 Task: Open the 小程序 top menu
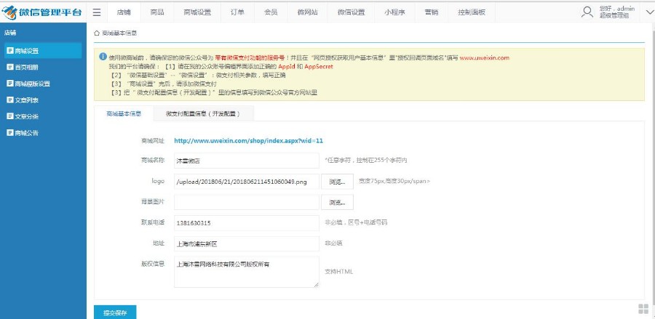click(394, 12)
